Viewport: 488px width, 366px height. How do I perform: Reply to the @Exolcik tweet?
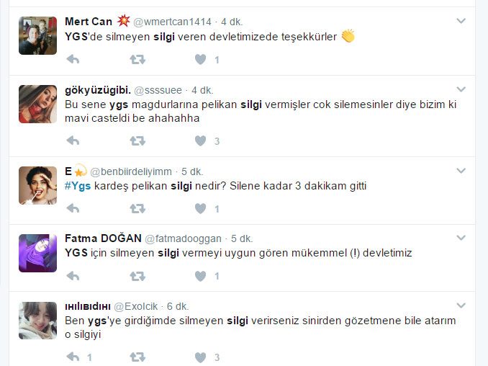pyautogui.click(x=73, y=357)
